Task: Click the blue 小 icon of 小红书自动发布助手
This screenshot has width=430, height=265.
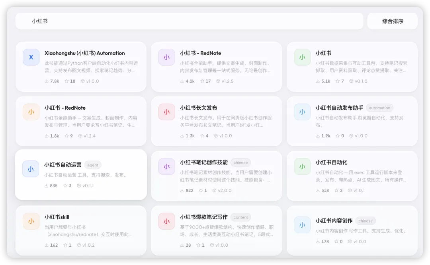Action: point(302,112)
